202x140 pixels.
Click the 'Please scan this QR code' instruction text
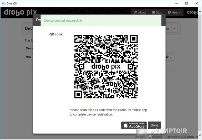click(108, 112)
